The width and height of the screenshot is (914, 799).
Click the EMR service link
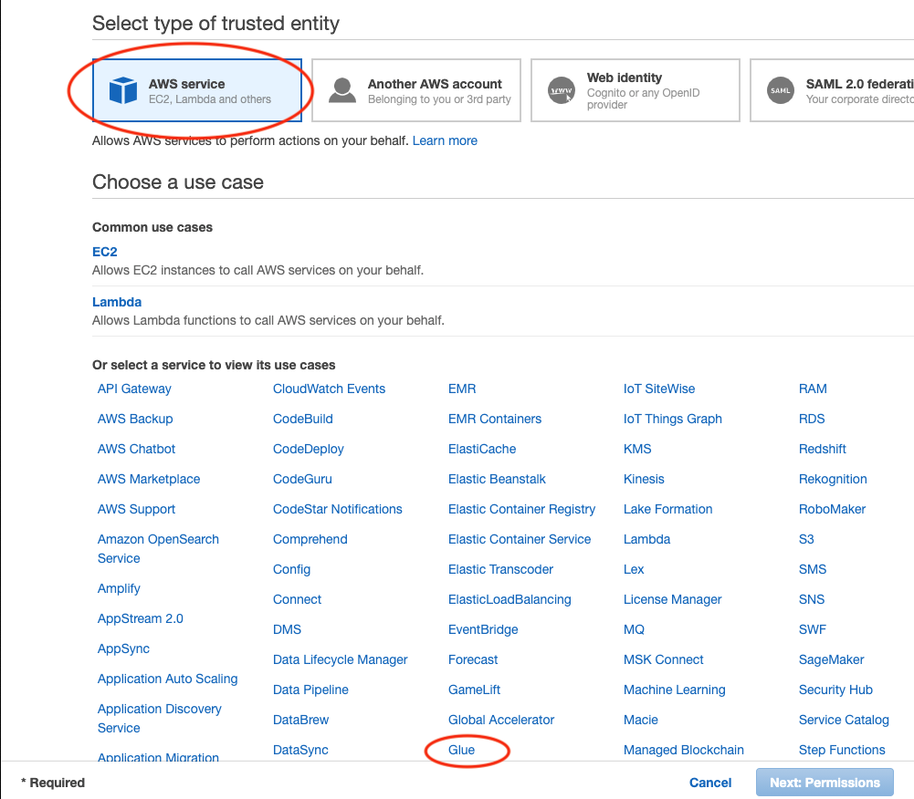pyautogui.click(x=462, y=389)
